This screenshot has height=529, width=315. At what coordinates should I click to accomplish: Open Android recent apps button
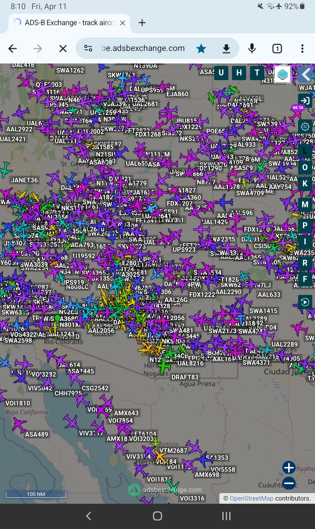(x=226, y=516)
